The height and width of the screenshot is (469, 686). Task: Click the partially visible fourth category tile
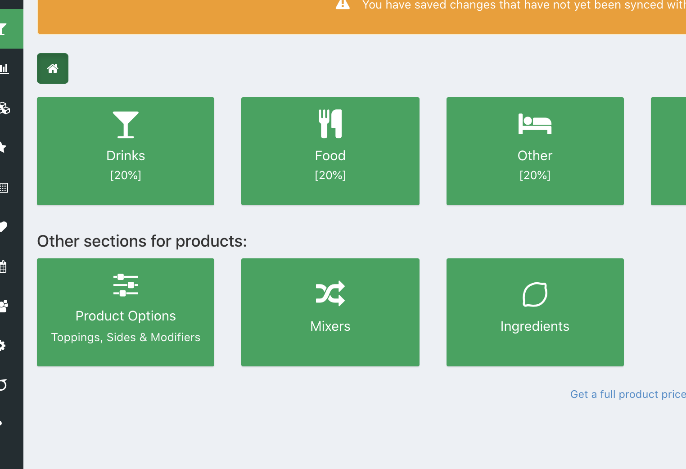tap(668, 151)
